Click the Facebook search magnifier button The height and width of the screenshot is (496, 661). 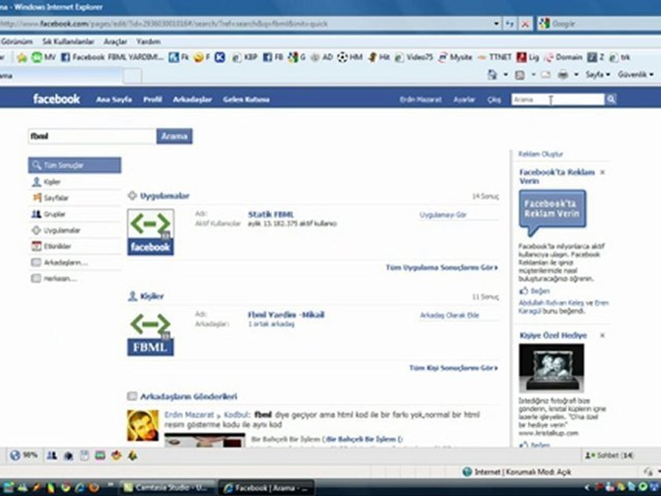click(x=611, y=99)
